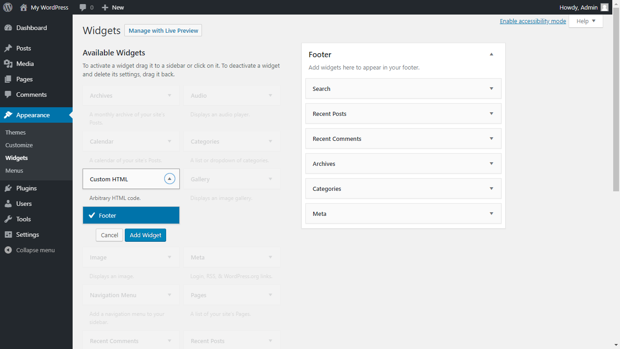
Task: Open the Comments menu label
Action: click(x=31, y=95)
